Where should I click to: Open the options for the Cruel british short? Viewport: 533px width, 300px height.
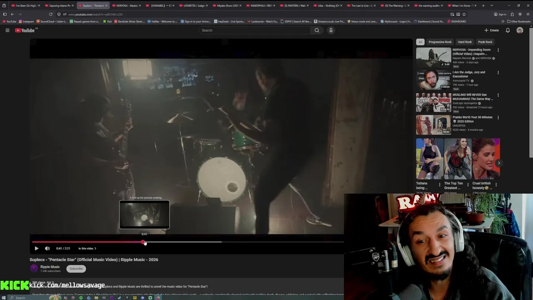click(496, 184)
